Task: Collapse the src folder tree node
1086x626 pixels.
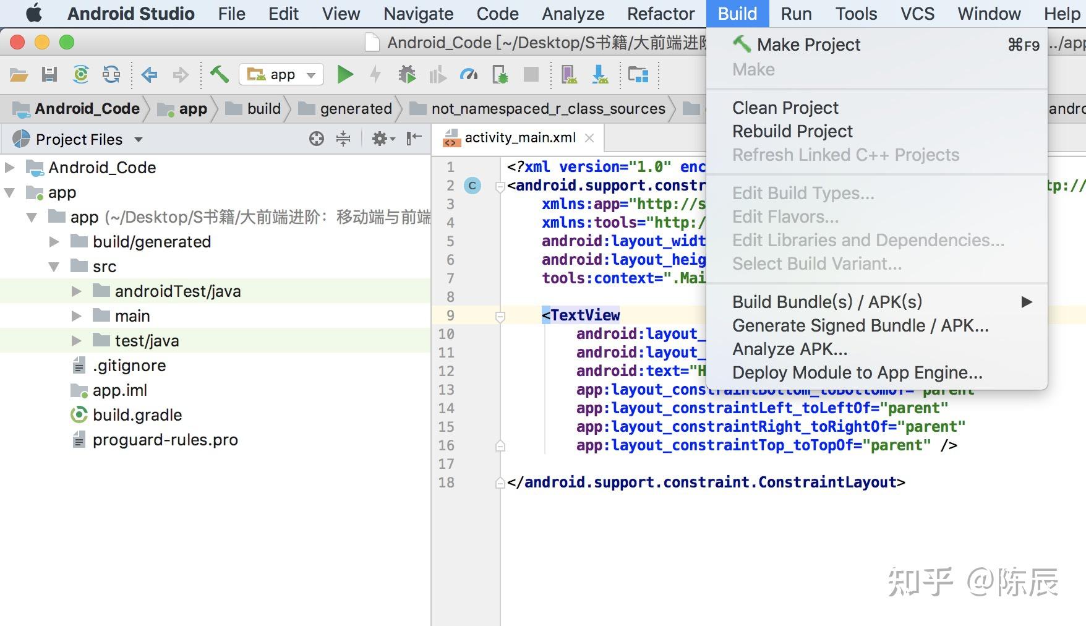Action: click(54, 267)
